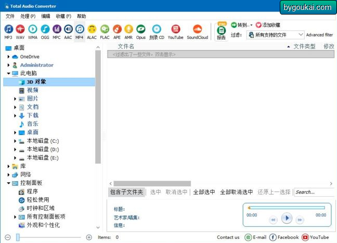Choose WAV conversion format
Viewport: 337px width, 243px height.
(x=20, y=32)
